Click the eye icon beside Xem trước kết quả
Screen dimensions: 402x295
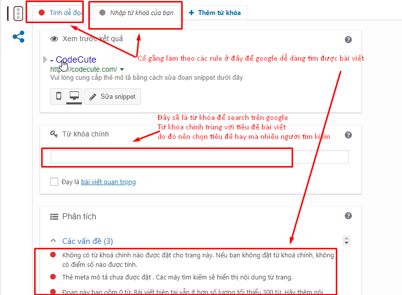click(54, 39)
